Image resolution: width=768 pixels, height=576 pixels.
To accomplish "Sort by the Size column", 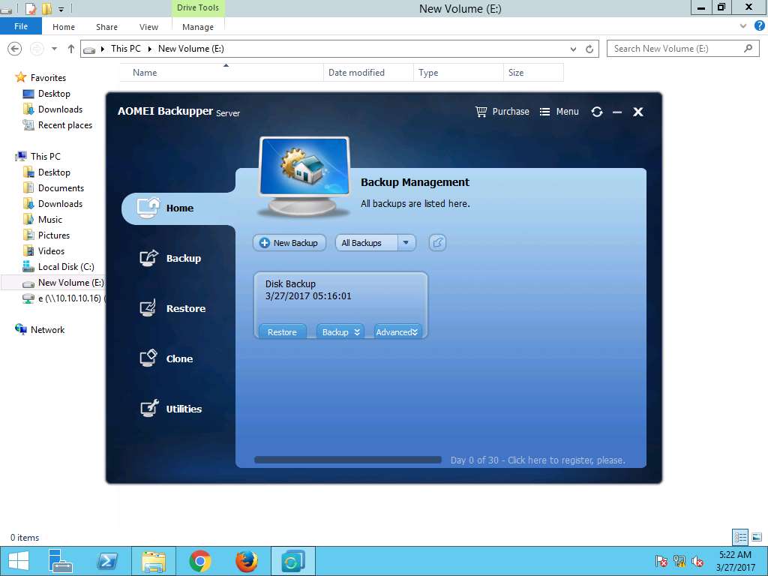I will pos(533,73).
